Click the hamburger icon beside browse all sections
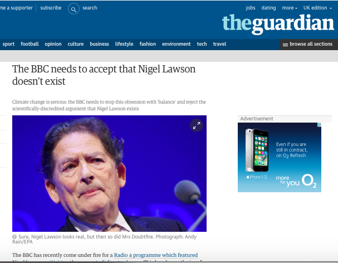Screen dimensions: 338x263 point(285,45)
